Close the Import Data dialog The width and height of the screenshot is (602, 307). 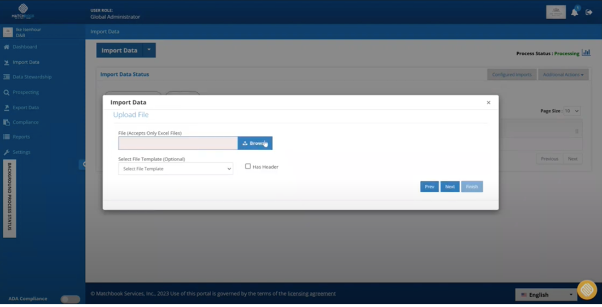(488, 103)
